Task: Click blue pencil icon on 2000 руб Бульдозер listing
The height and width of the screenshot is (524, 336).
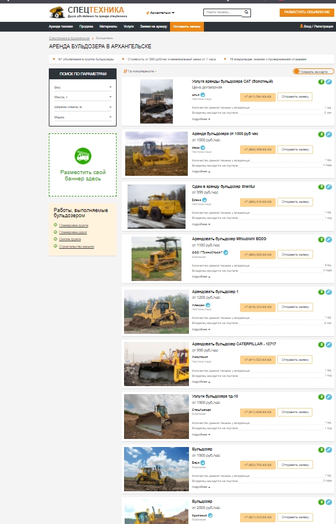Action: tap(329, 502)
